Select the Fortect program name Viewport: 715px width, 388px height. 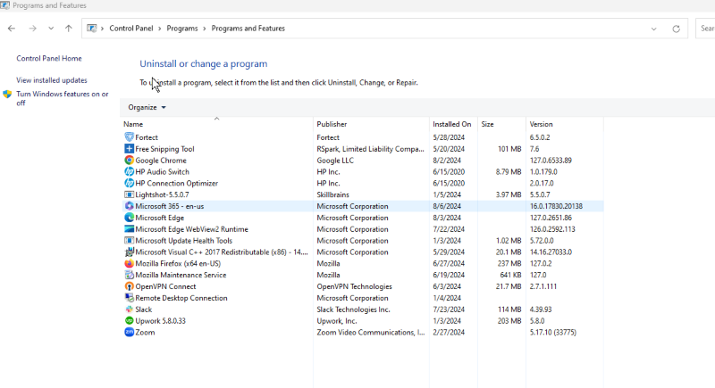click(x=147, y=137)
